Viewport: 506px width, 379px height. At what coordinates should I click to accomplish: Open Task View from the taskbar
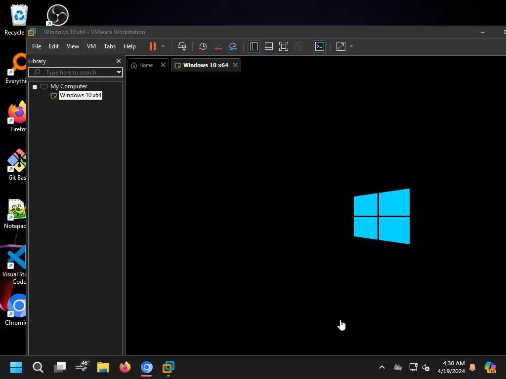click(x=60, y=367)
